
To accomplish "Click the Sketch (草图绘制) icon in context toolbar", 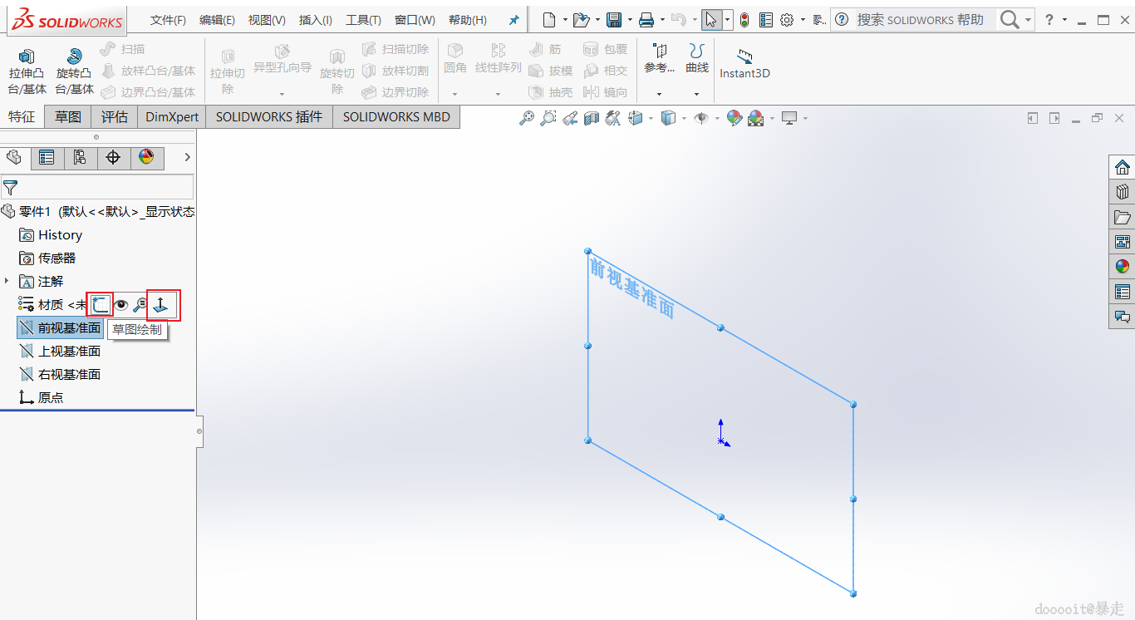I will tap(101, 305).
